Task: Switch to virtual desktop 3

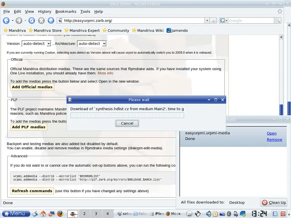Action: (x=96, y=214)
